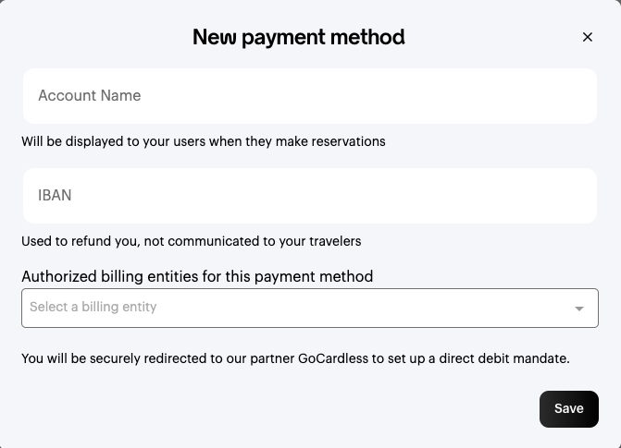Close the New payment method dialog
Screen dimensions: 621x448
coord(587,37)
